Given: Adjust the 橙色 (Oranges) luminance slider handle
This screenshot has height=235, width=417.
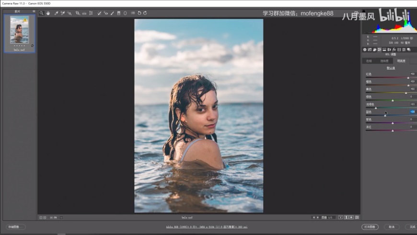Looking at the screenshot, I should coord(408,85).
